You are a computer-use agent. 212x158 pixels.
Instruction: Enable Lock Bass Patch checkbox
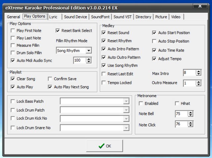pos(13,101)
